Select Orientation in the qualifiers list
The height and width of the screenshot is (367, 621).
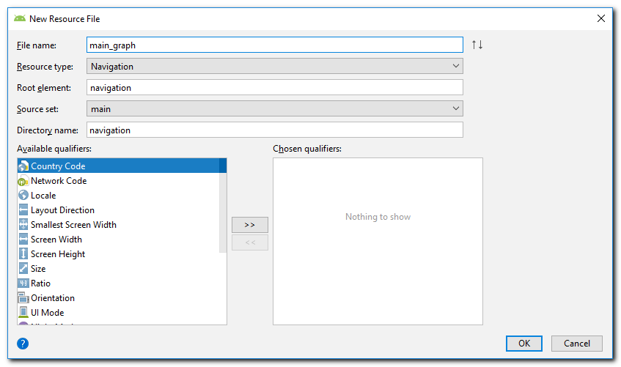click(x=53, y=298)
